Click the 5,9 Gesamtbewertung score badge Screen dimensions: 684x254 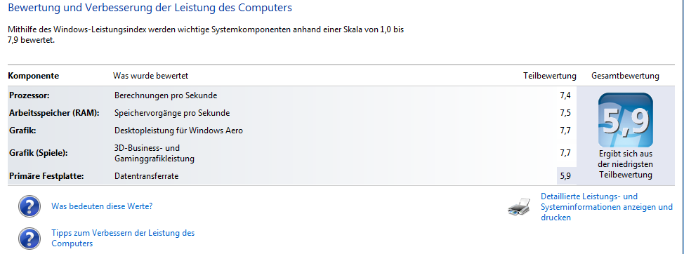tap(625, 120)
